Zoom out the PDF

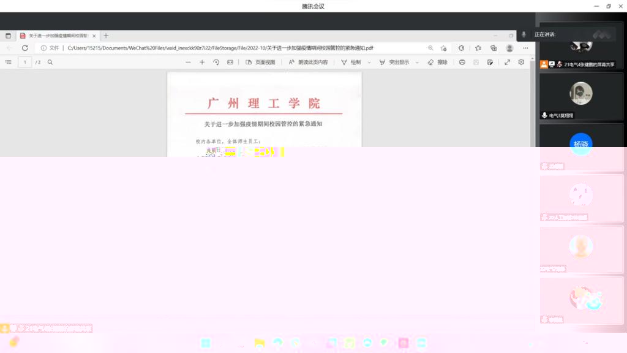tap(189, 62)
